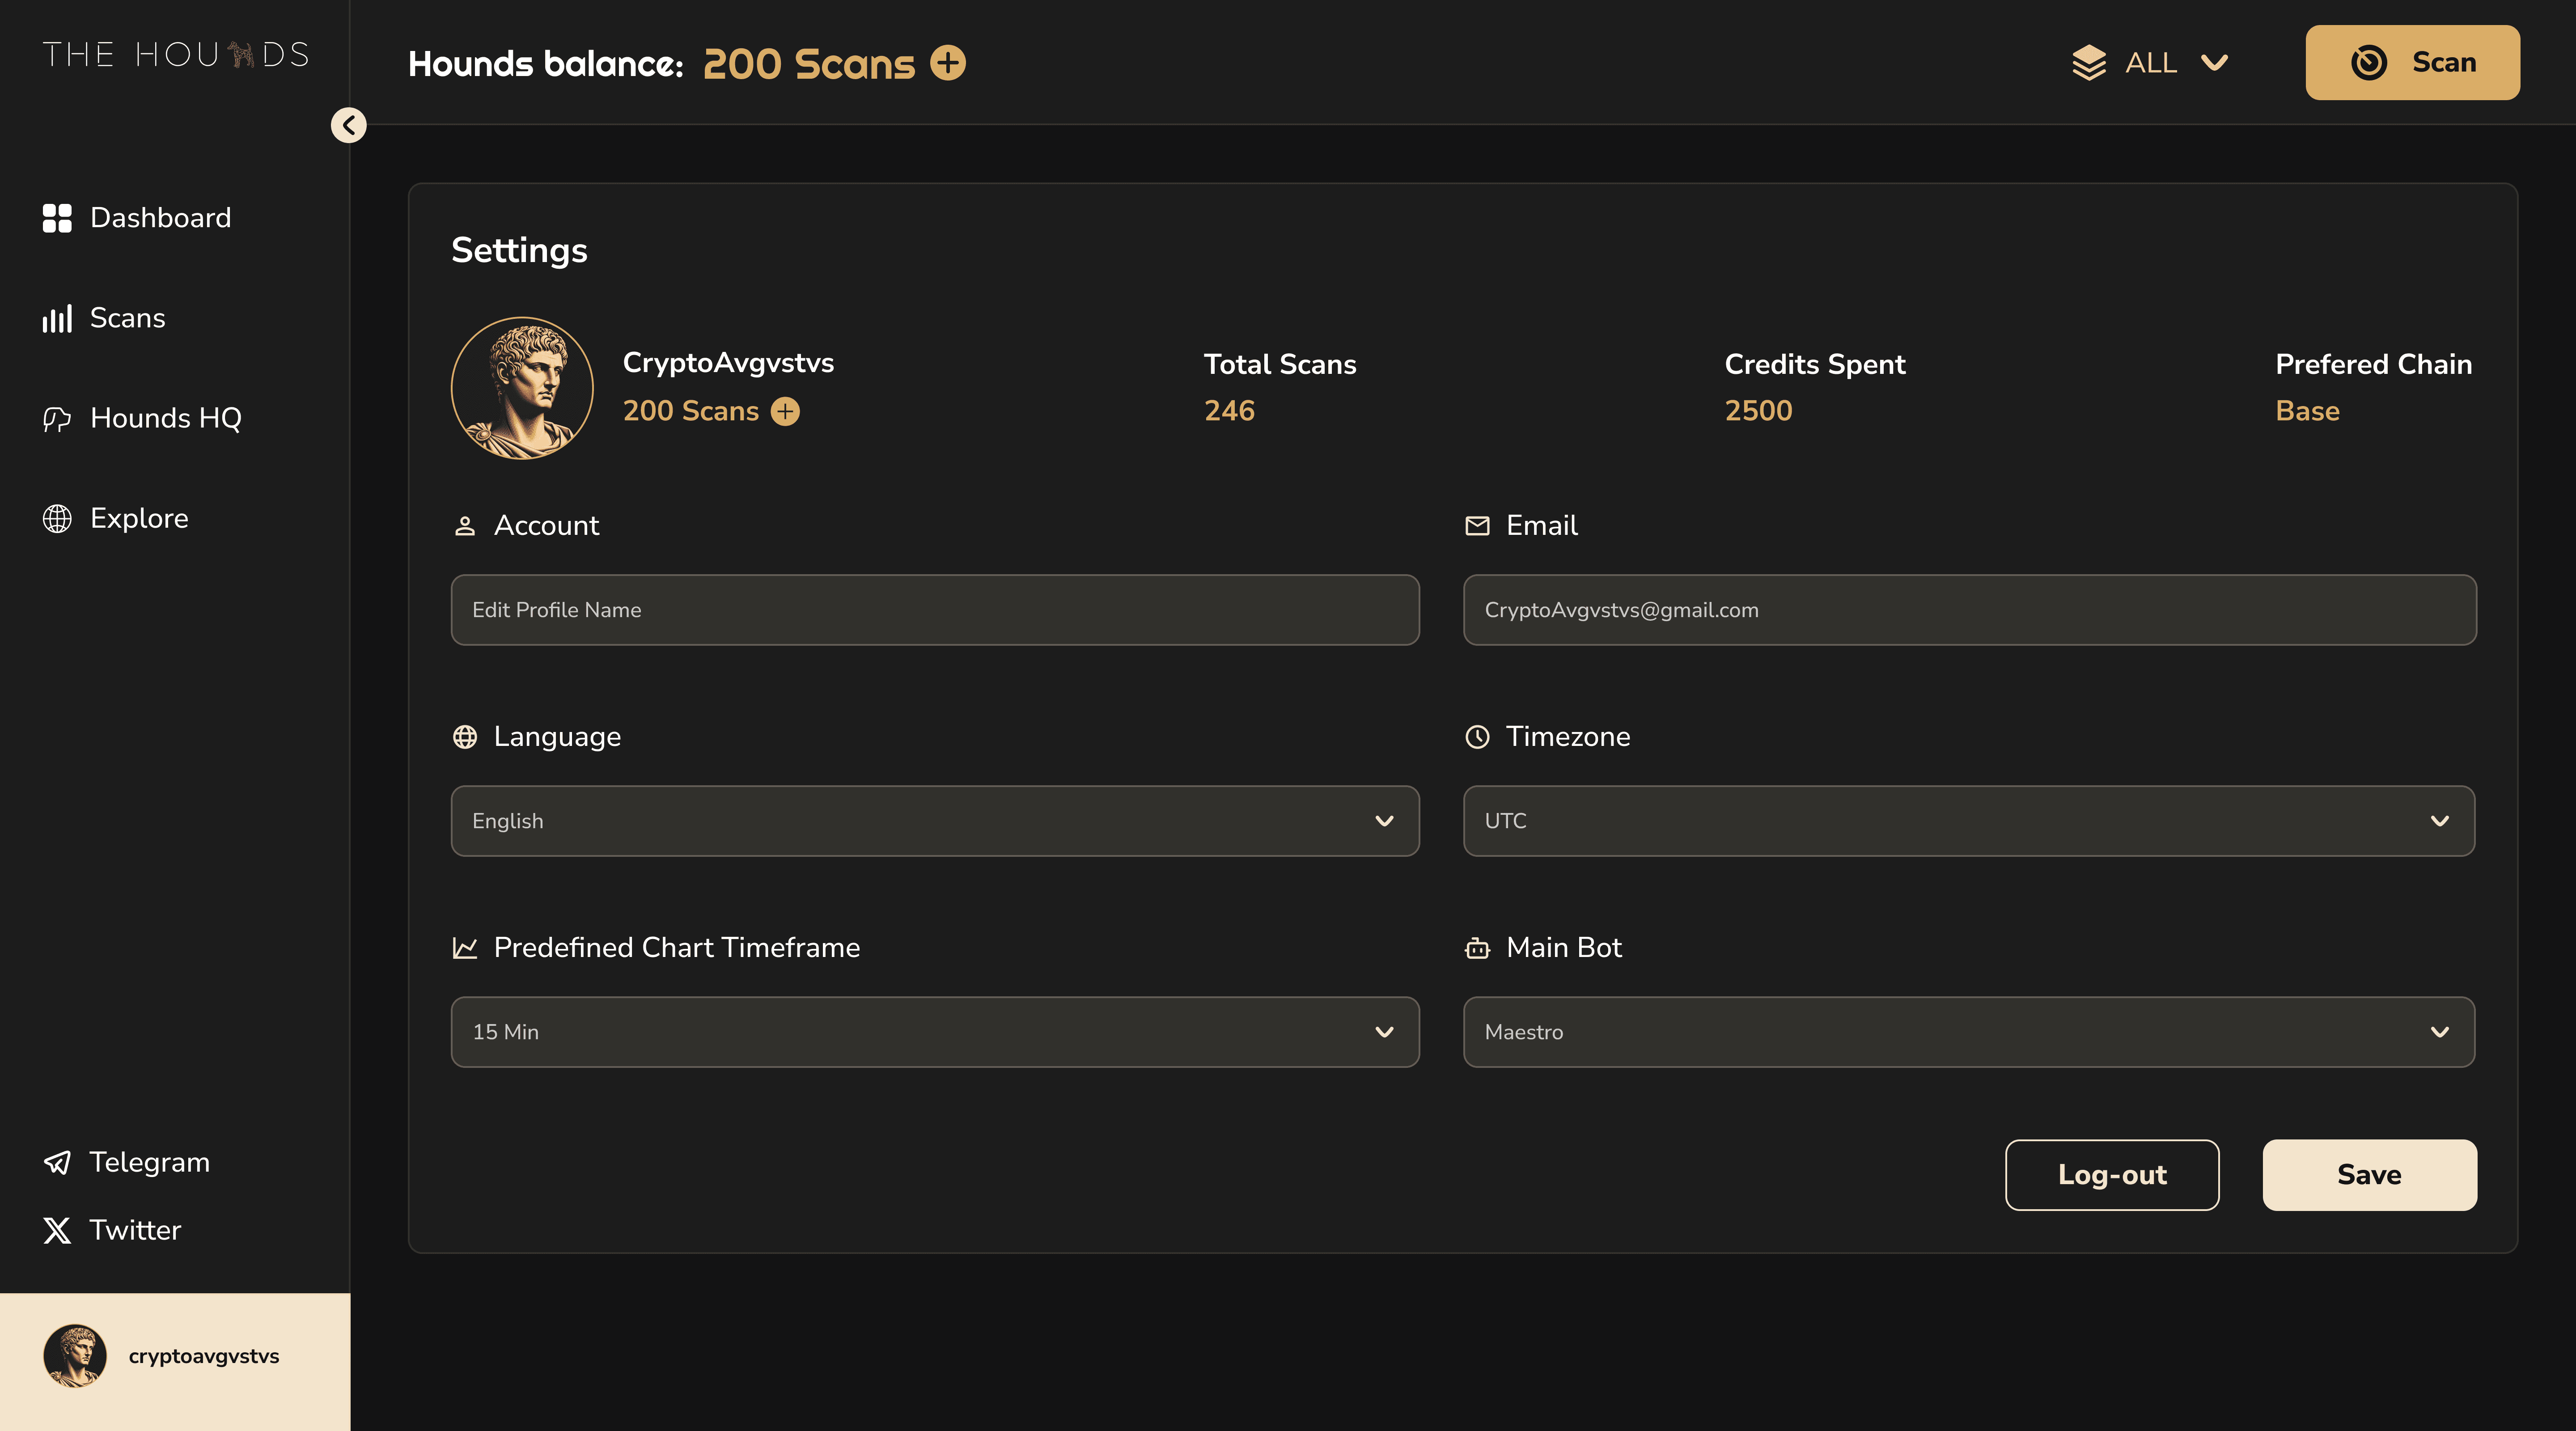Image resolution: width=2576 pixels, height=1431 pixels.
Task: Click the Credits Spent value 2500
Action: tap(1758, 411)
